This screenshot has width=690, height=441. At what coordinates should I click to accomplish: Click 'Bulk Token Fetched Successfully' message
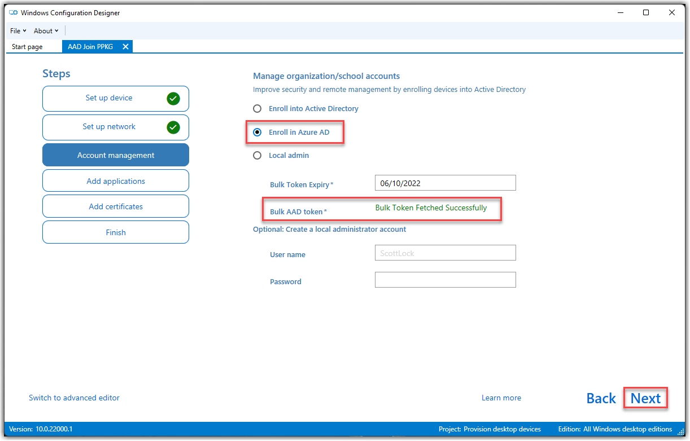click(x=431, y=208)
